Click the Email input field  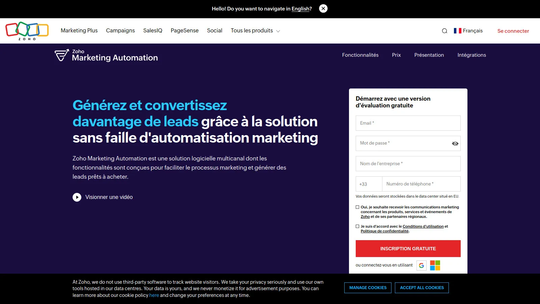click(x=408, y=123)
